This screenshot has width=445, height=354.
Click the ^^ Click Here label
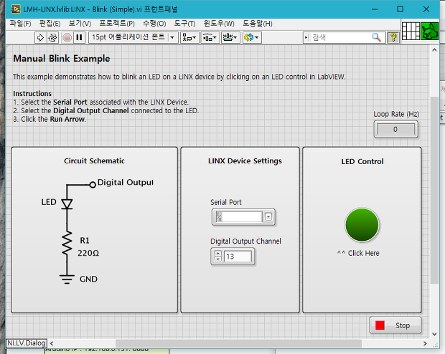(358, 253)
